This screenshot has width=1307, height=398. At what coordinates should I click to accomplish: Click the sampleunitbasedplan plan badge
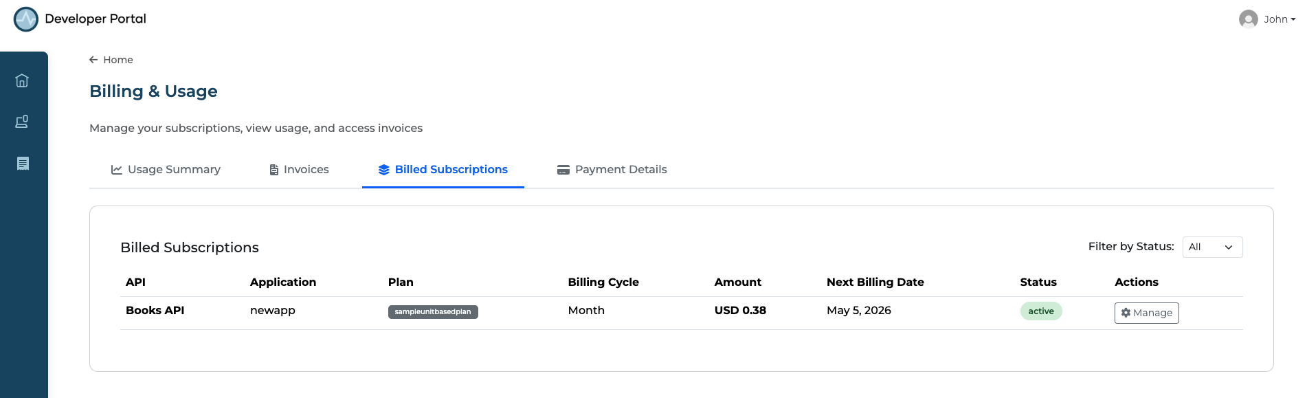click(433, 312)
